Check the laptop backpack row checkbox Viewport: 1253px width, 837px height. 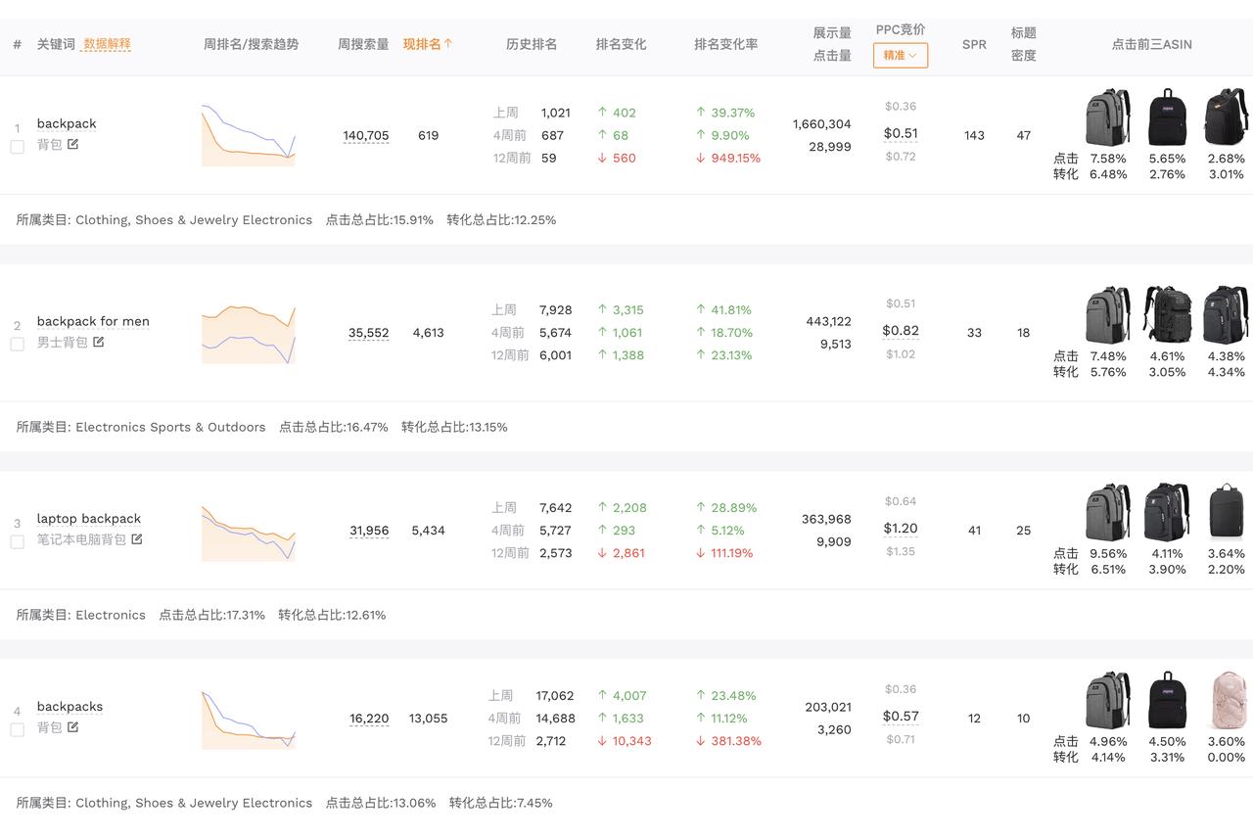point(17,542)
